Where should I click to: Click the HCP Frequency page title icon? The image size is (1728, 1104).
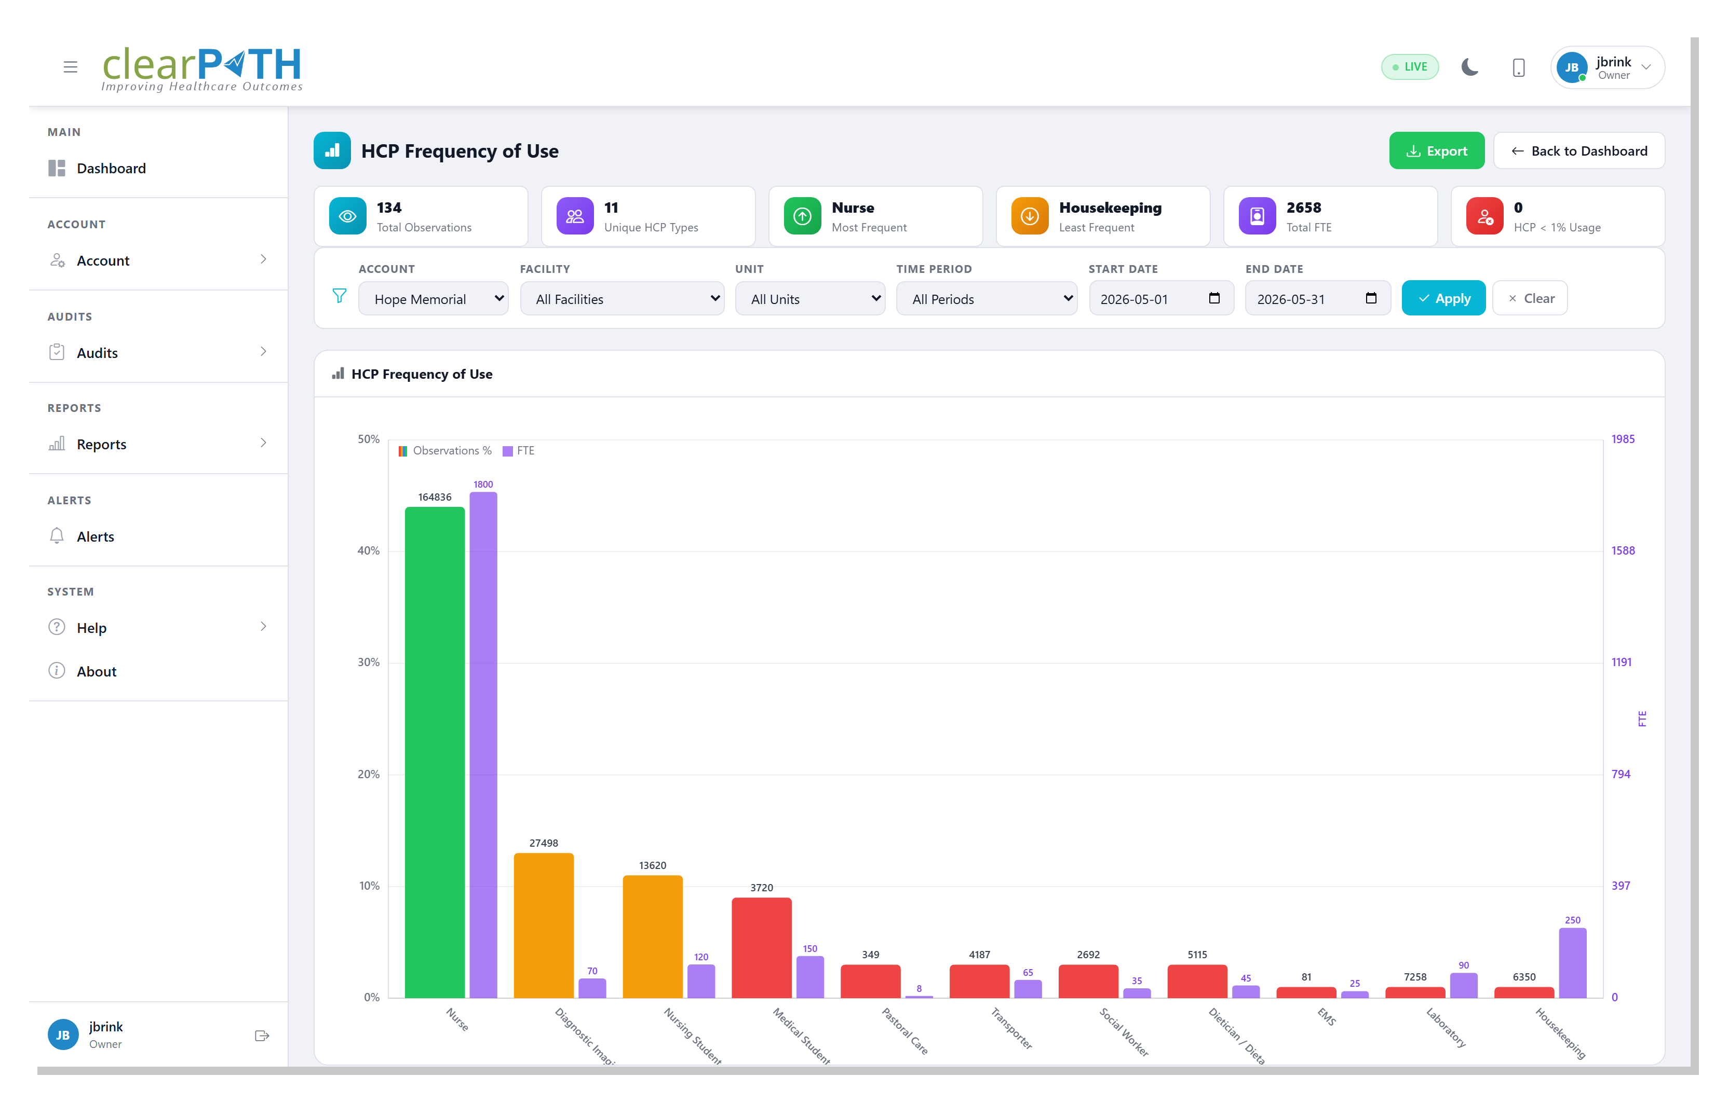[332, 150]
